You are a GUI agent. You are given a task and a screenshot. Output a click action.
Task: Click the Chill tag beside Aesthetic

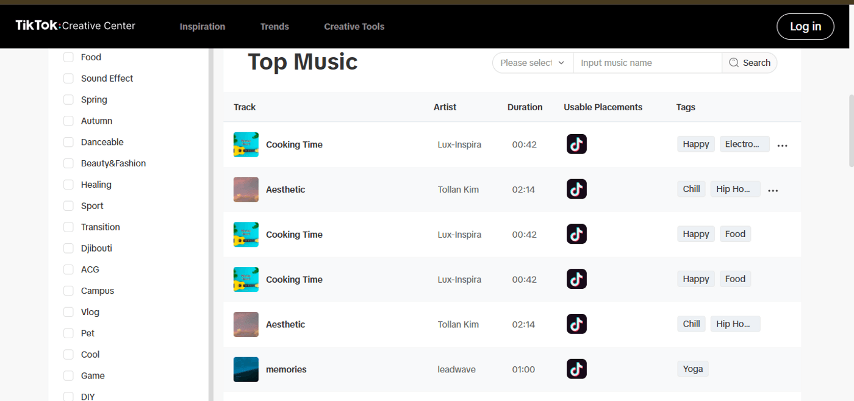click(x=691, y=188)
